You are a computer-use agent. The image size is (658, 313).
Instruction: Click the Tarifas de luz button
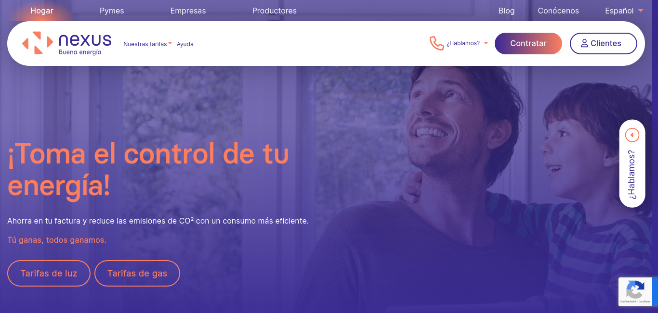pyautogui.click(x=49, y=273)
